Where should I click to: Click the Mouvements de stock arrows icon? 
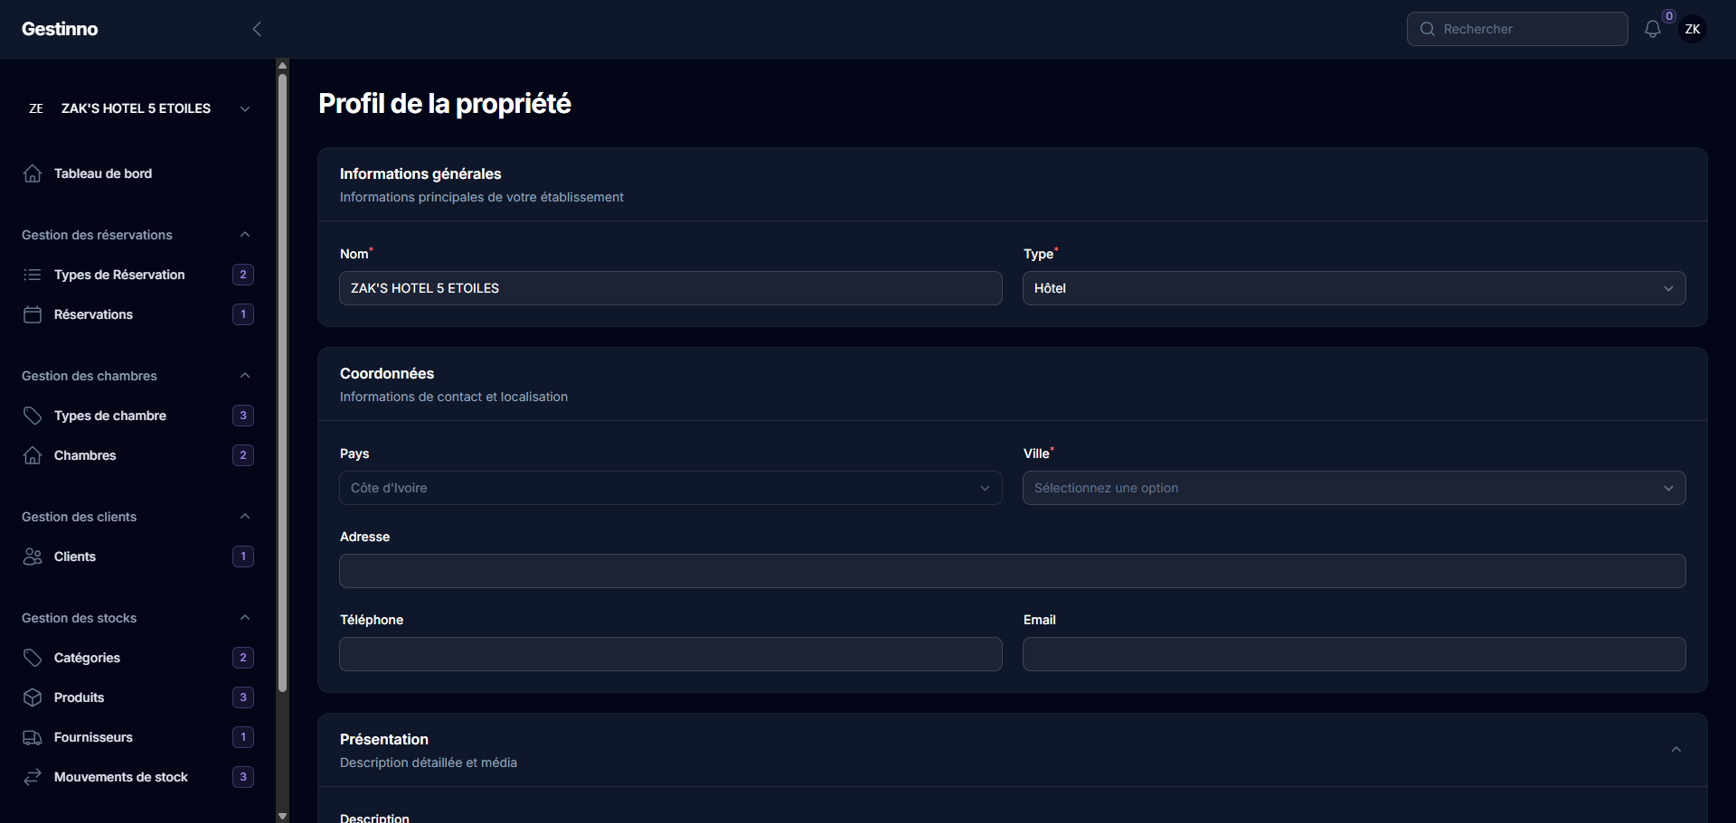pyautogui.click(x=33, y=777)
